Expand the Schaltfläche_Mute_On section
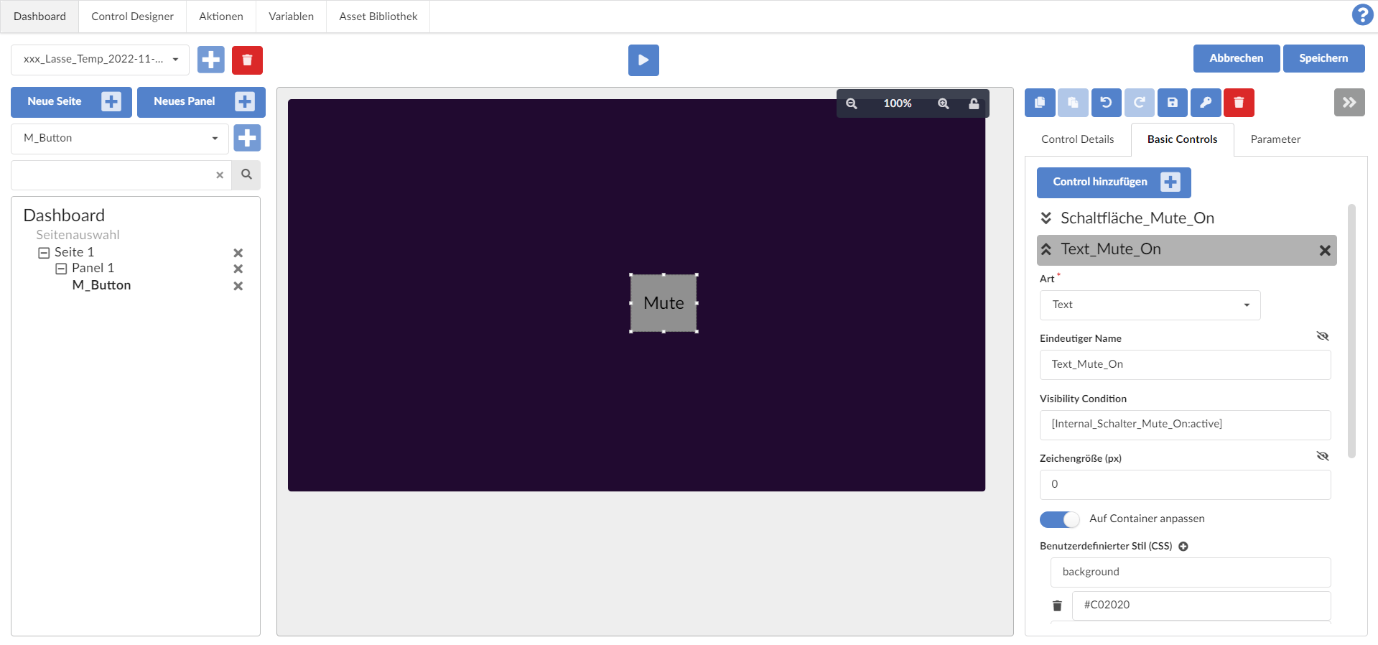Image resolution: width=1378 pixels, height=645 pixels. tap(1046, 218)
